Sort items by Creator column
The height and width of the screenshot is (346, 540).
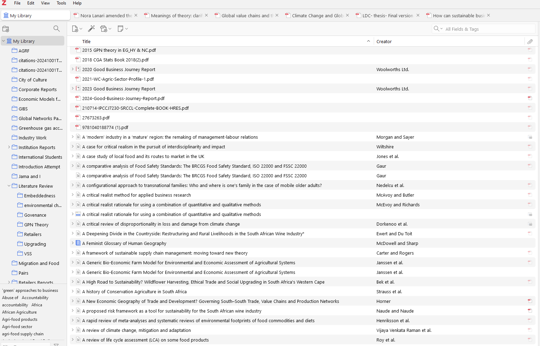[x=449, y=41]
